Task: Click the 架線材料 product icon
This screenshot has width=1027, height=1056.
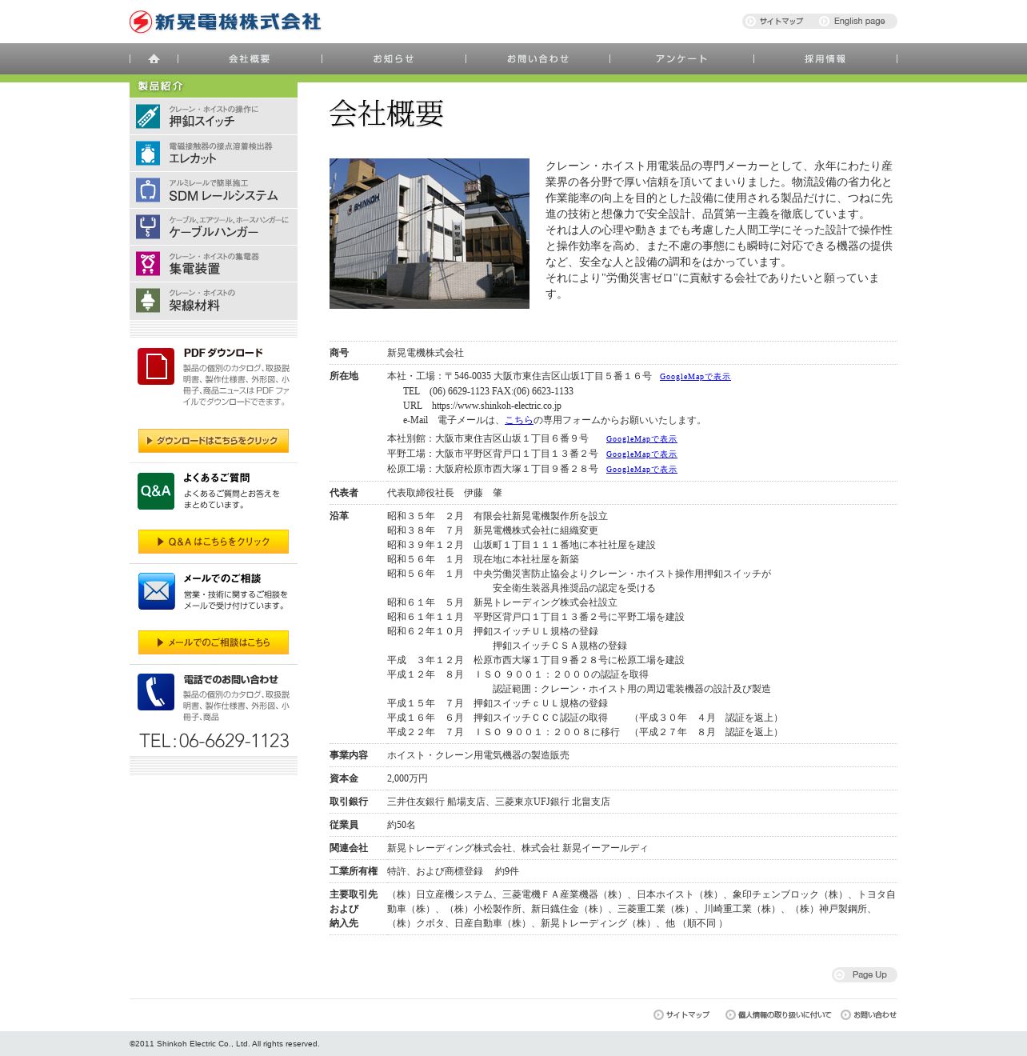Action: pyautogui.click(x=148, y=300)
